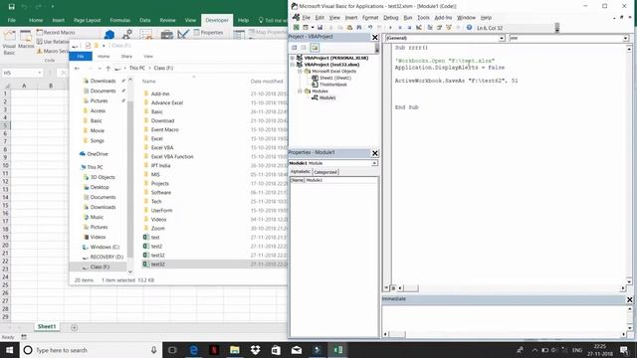Open the VBA Run menu
Viewport: 637px width, 358px height.
pos(408,18)
